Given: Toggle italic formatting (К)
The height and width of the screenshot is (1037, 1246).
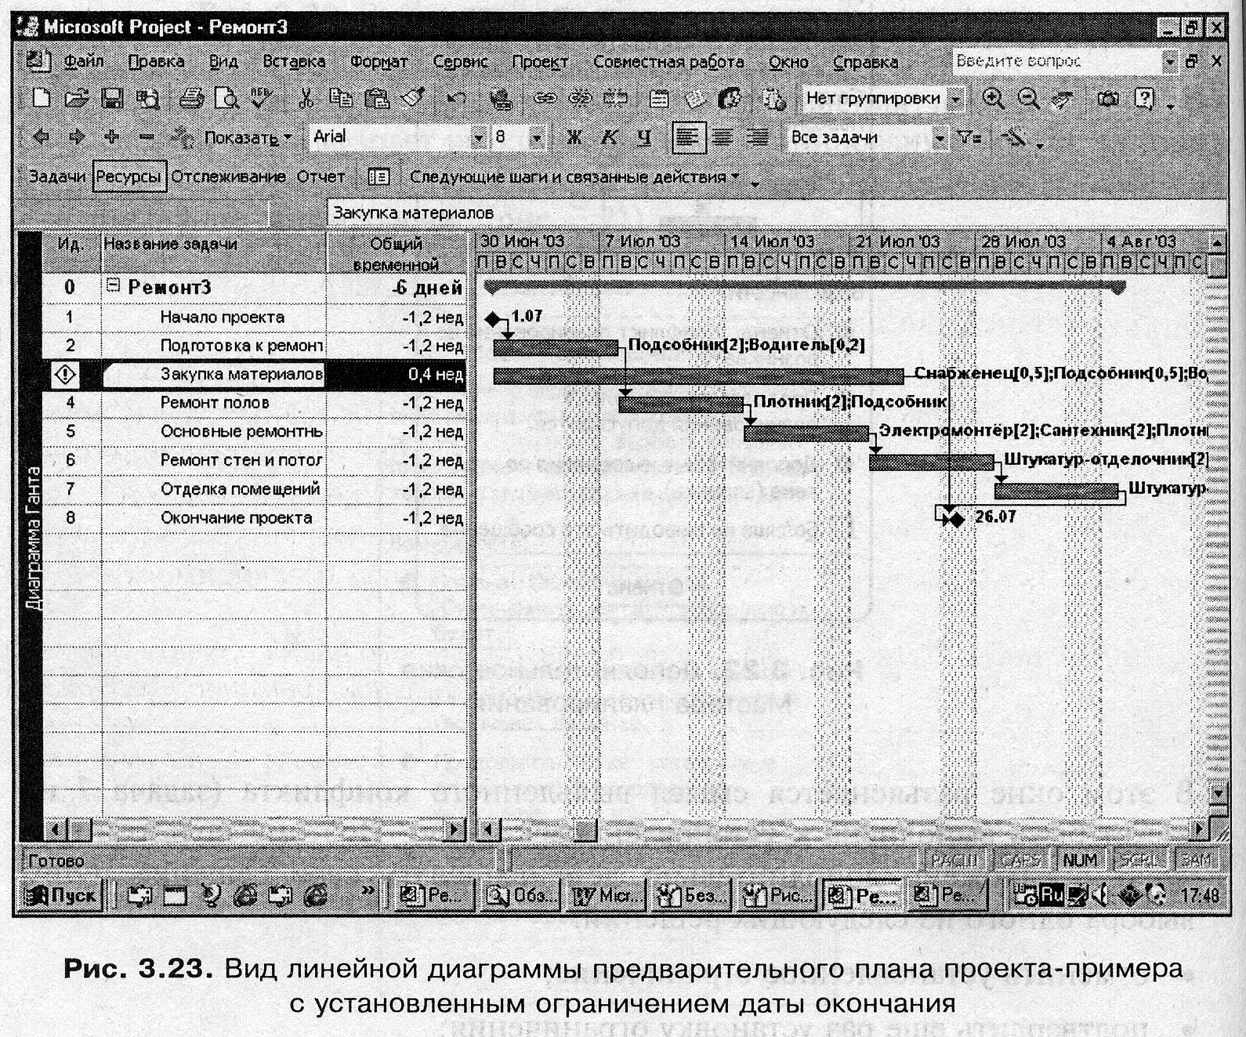Looking at the screenshot, I should tap(609, 137).
